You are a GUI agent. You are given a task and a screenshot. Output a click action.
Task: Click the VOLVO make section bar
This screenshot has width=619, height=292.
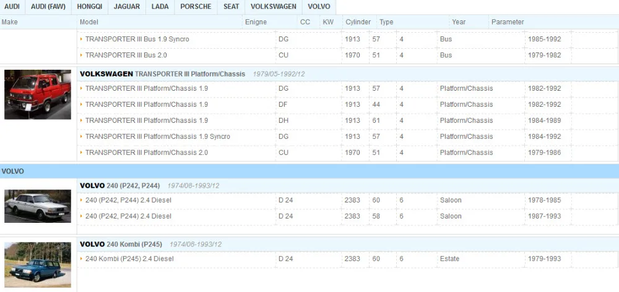pos(309,171)
